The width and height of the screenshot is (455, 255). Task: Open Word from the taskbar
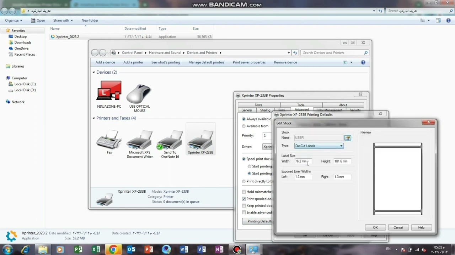coord(184,250)
